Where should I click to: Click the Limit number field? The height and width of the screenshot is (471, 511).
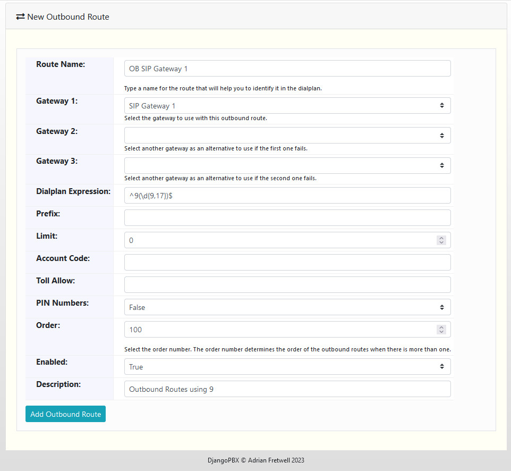pos(279,240)
